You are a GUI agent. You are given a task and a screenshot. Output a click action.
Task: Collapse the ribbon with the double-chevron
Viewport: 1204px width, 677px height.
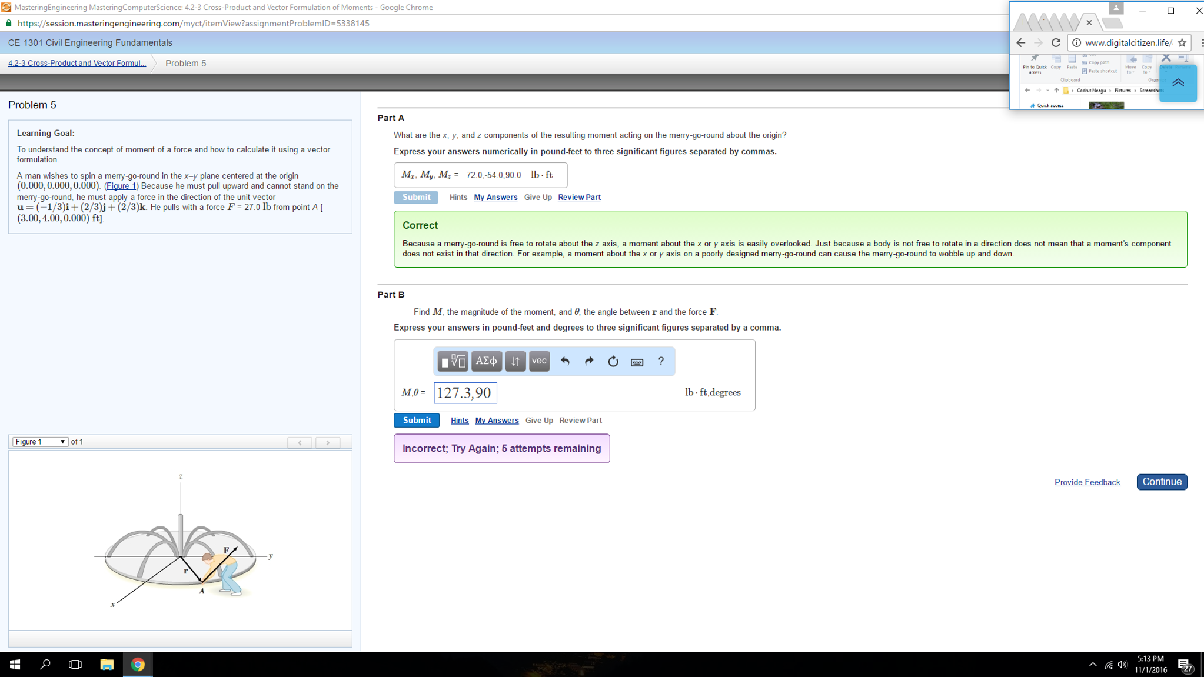1178,83
